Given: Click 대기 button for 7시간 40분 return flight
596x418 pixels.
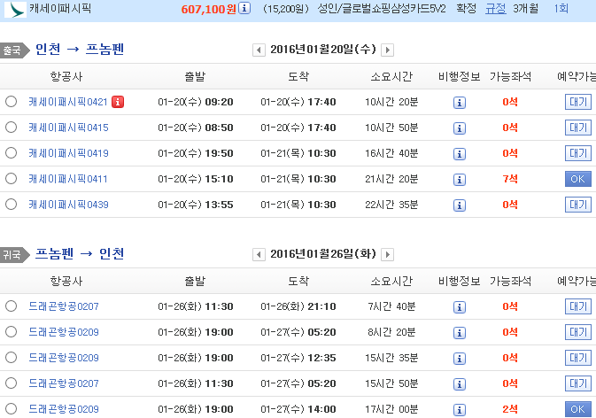Looking at the screenshot, I should pyautogui.click(x=578, y=306).
